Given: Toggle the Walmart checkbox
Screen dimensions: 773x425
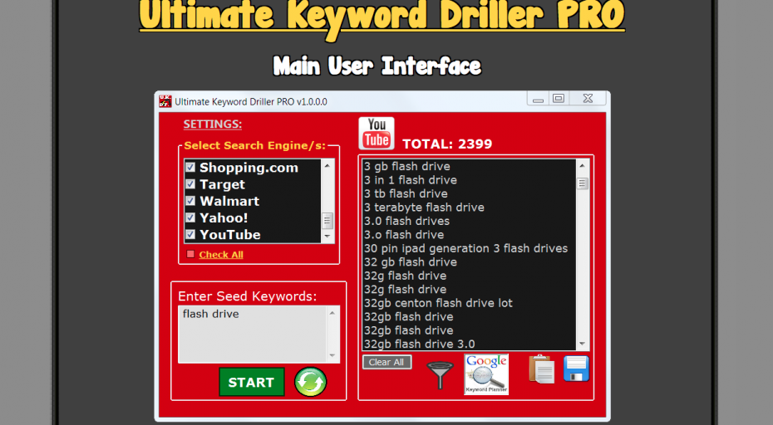Looking at the screenshot, I should [190, 201].
